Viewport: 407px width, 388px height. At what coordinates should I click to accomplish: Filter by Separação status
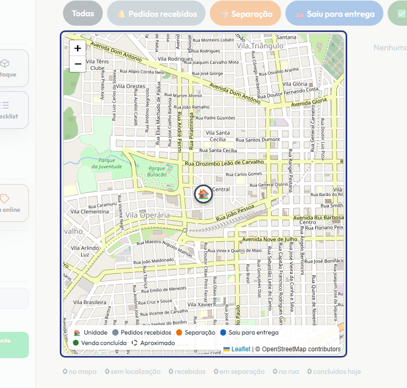coord(245,13)
